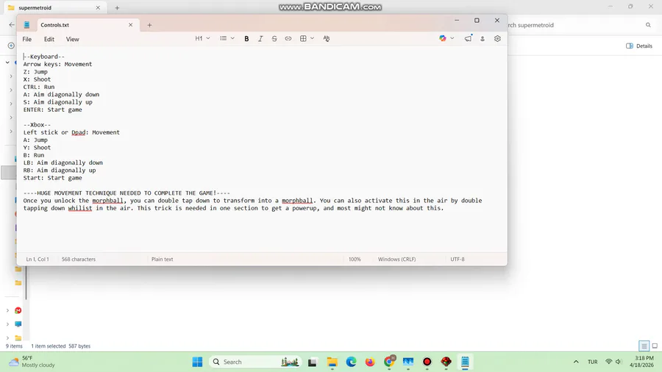Click the Windows (CRLF) line ending indicator

click(397, 260)
